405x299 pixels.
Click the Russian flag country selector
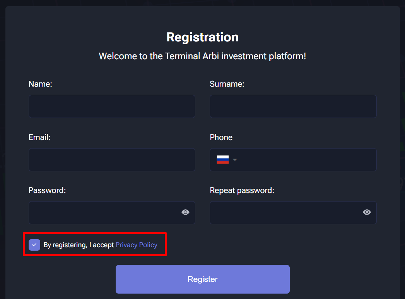pyautogui.click(x=223, y=160)
